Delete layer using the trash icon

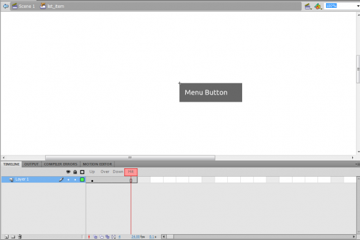pyautogui.click(x=20, y=237)
